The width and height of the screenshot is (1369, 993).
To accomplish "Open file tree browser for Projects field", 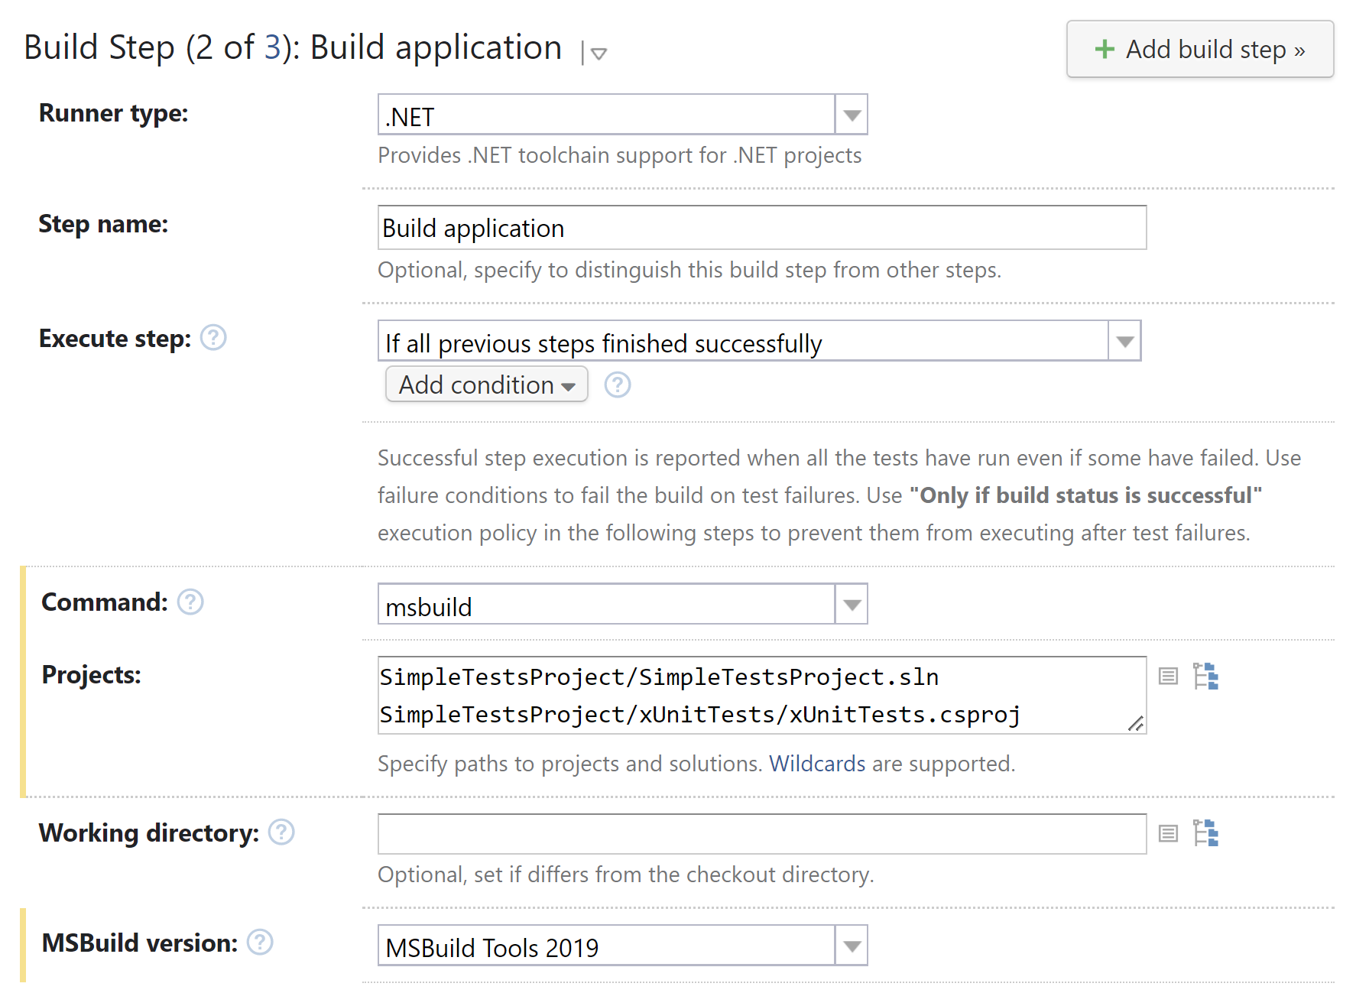I will click(1205, 676).
